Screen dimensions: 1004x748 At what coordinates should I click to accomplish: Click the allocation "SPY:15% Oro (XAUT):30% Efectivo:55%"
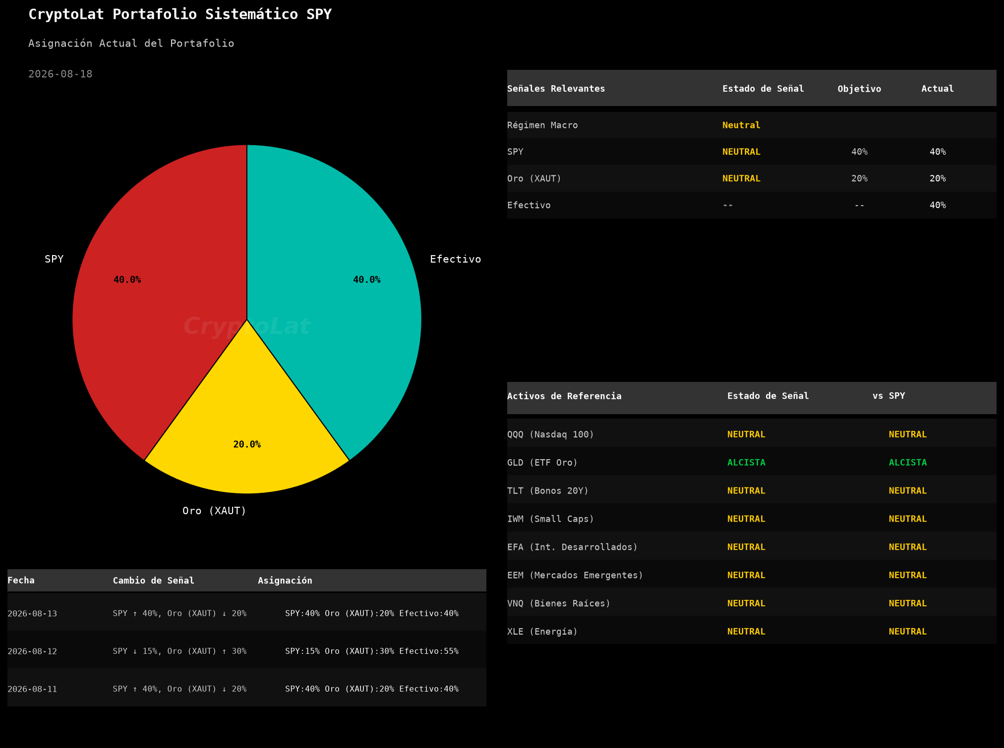coord(372,651)
